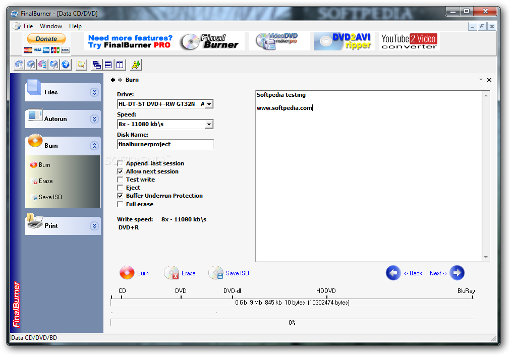Viewport: 511px width, 356px height.
Task: Click the blue Back arrow icon
Action: click(x=393, y=273)
